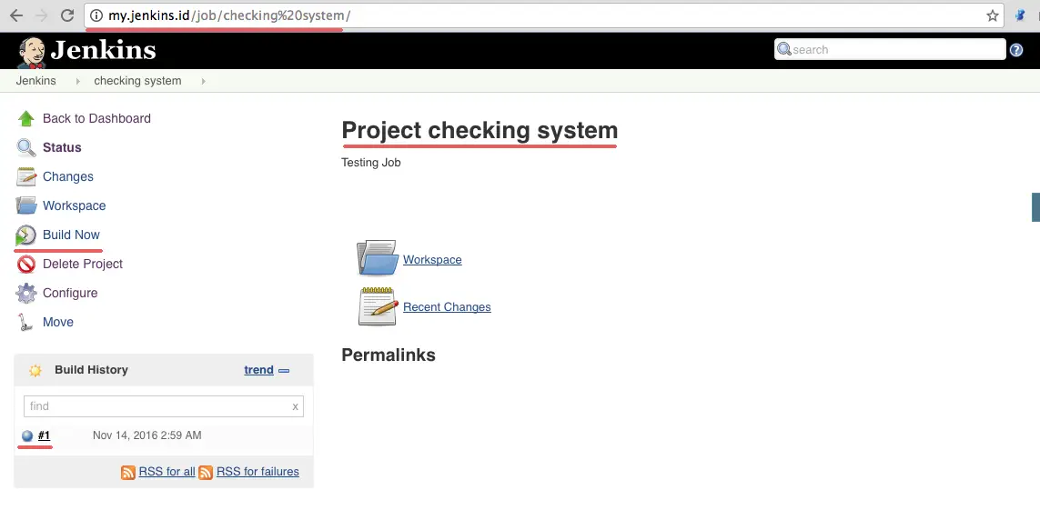The width and height of the screenshot is (1040, 520).
Task: Clear the find field with x
Action: (295, 406)
